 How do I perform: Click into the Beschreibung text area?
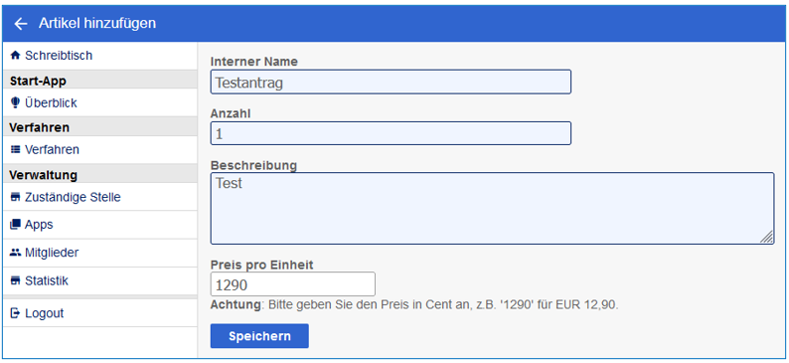coord(492,209)
